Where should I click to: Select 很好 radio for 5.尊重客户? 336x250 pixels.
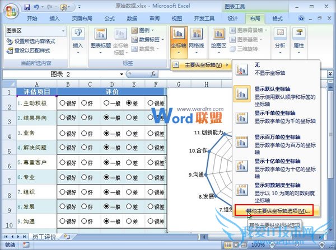(62, 162)
